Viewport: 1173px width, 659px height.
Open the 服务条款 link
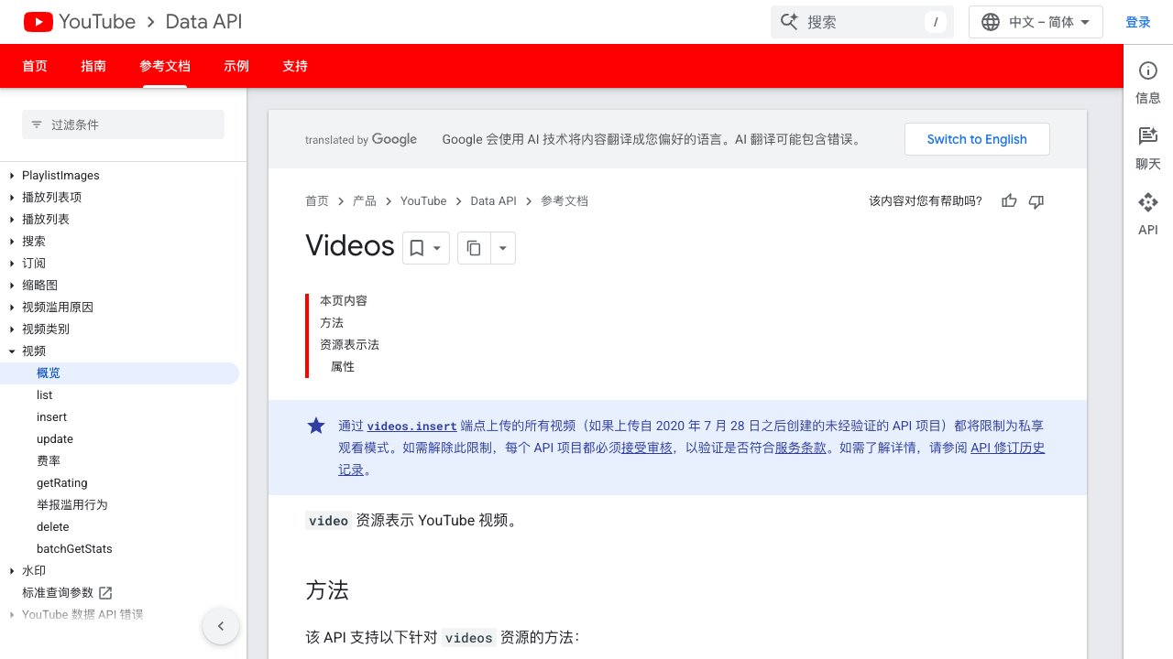tap(801, 448)
